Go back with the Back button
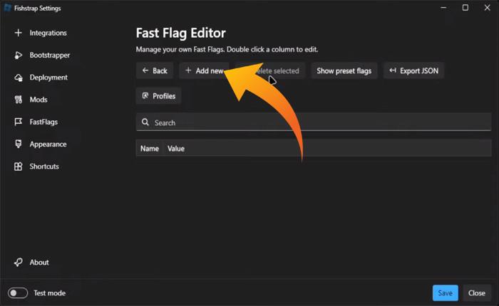499x306 pixels. click(x=155, y=71)
